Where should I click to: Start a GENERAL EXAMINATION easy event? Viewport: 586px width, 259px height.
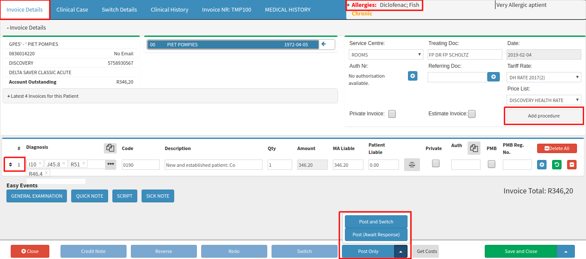click(x=36, y=196)
